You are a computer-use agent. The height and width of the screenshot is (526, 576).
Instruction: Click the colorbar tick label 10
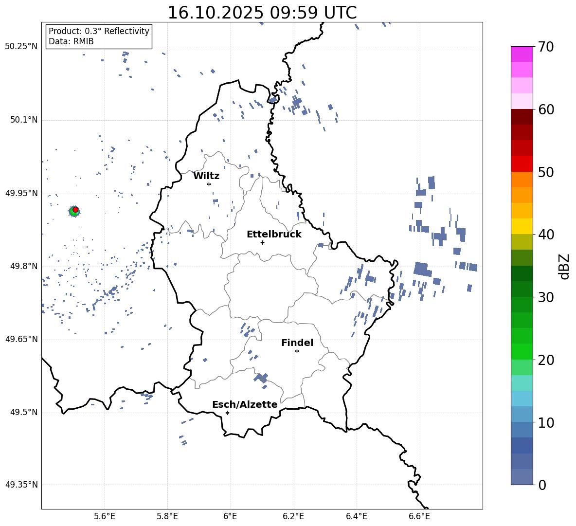(546, 422)
